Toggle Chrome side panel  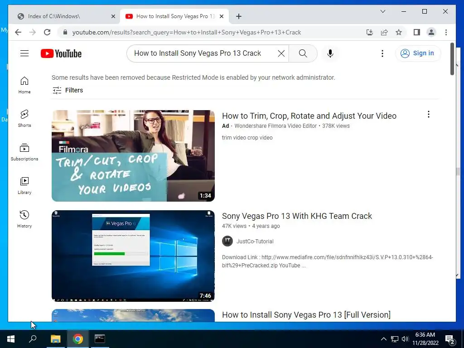[417, 32]
